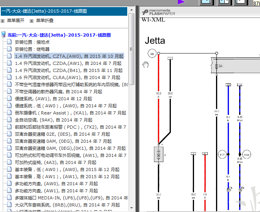Click page icon beside 基本装备，高（AW1）
Viewport: 260px width, 212px height.
[9, 177]
